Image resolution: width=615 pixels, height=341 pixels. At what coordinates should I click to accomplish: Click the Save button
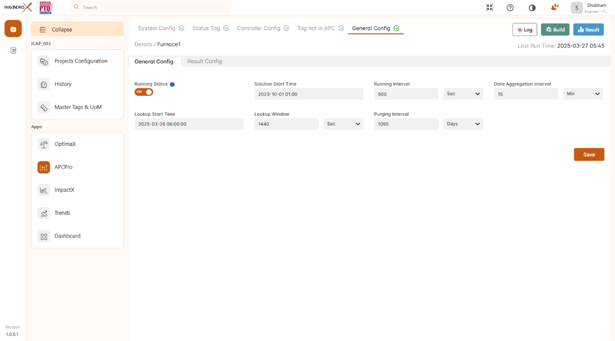coord(589,155)
